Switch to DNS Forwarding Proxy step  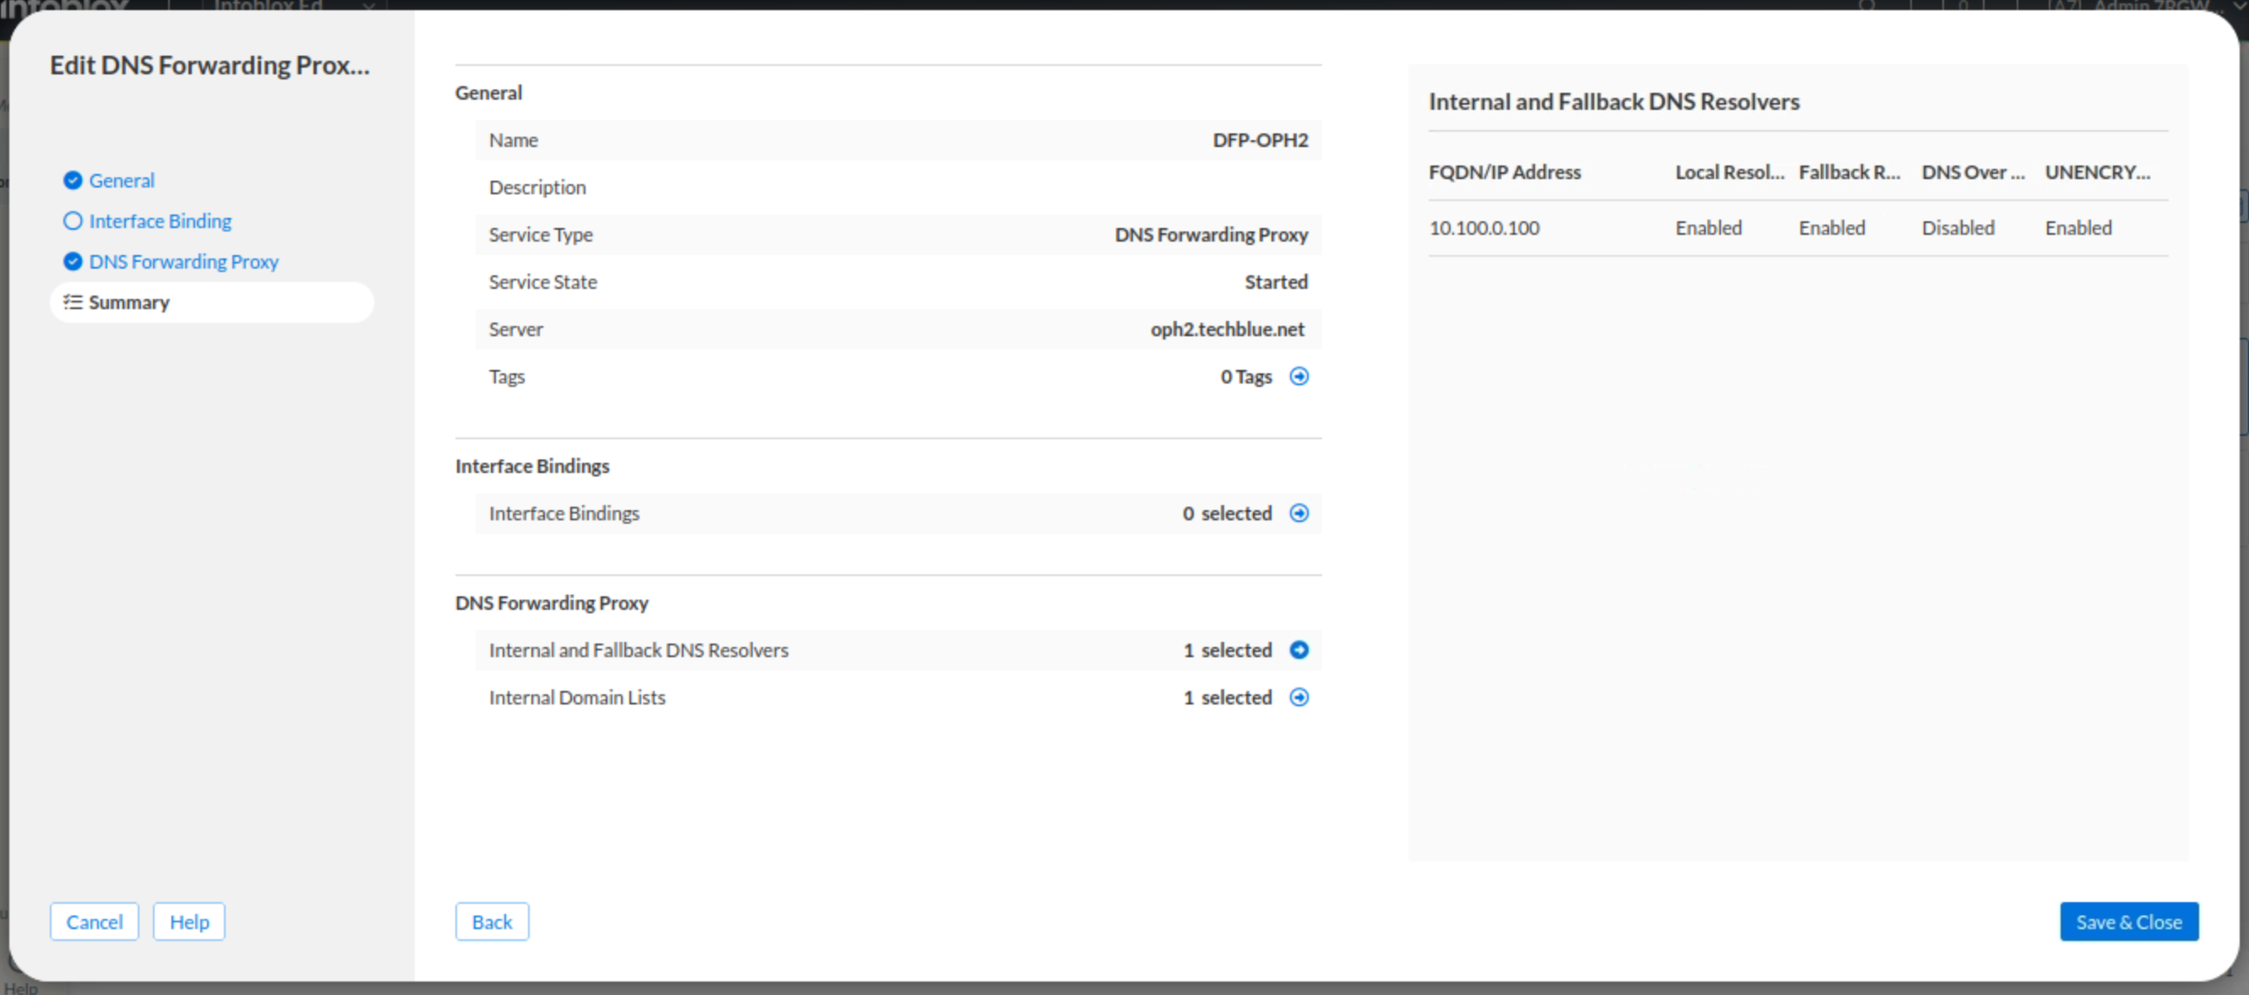pos(183,262)
